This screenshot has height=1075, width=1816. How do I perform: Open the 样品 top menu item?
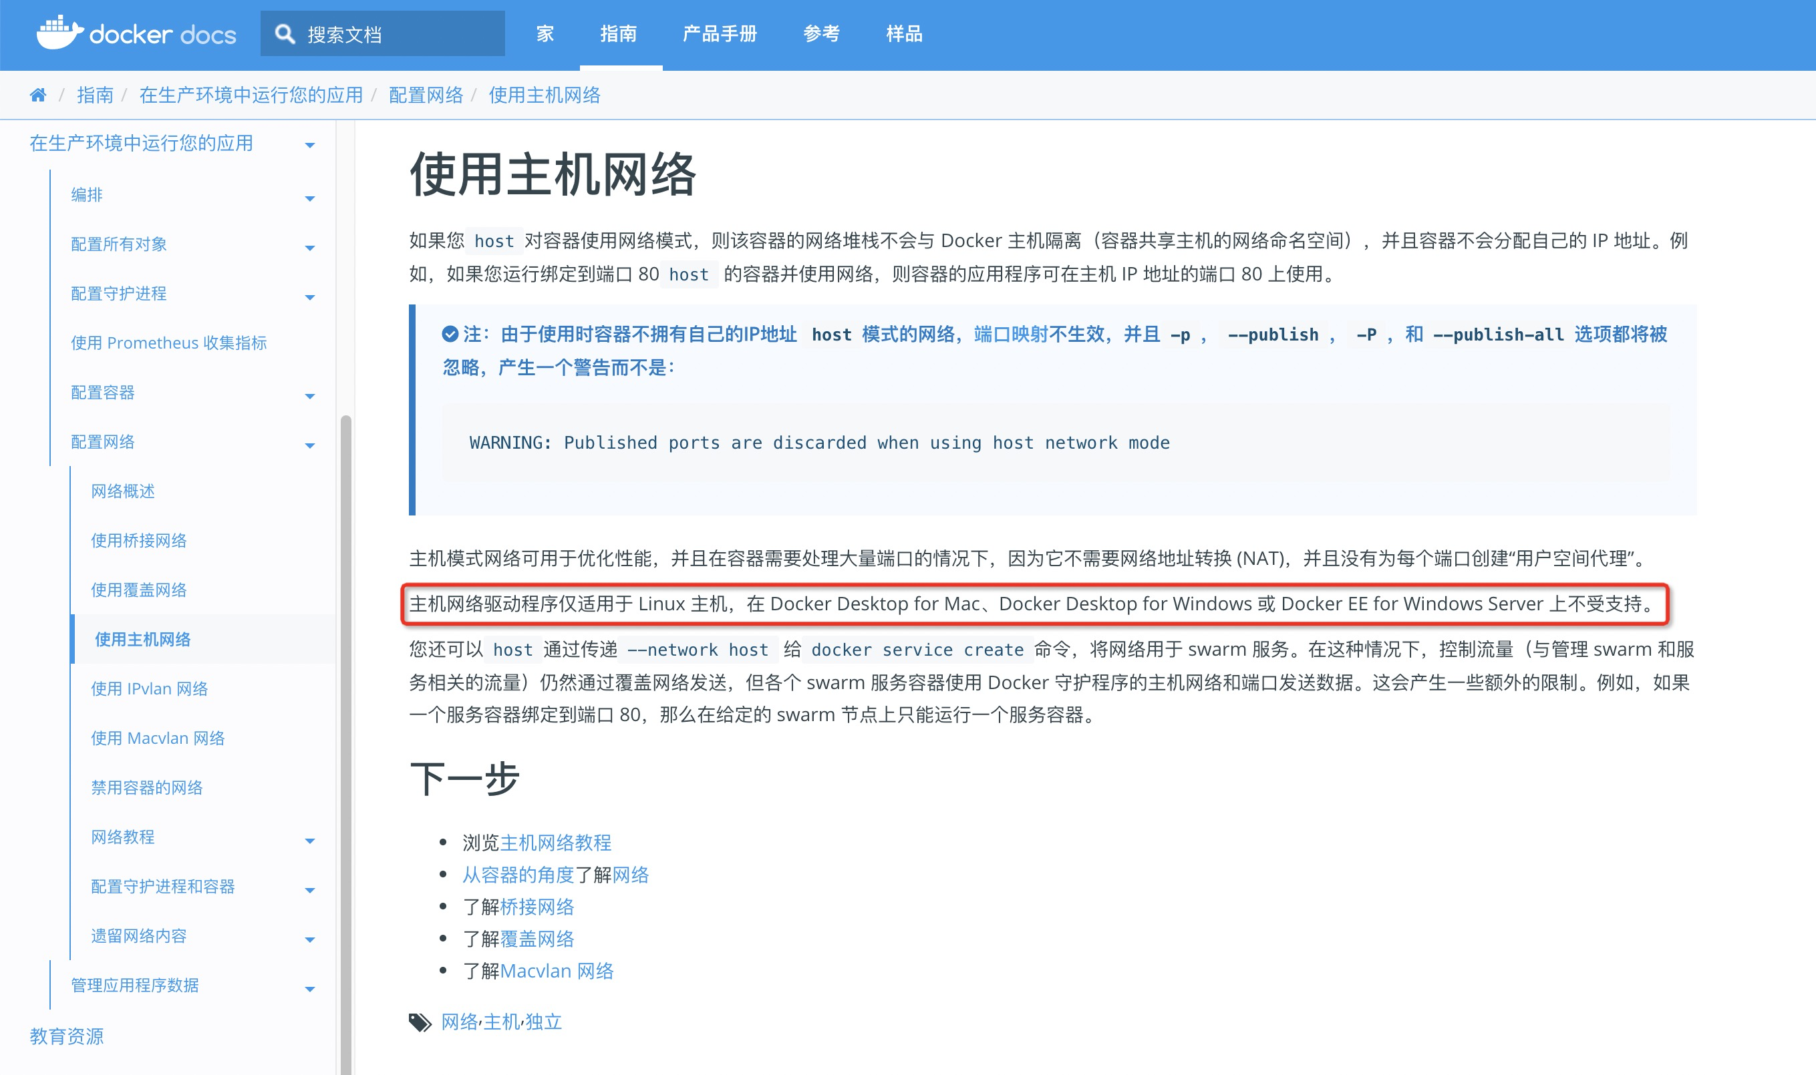(x=903, y=34)
